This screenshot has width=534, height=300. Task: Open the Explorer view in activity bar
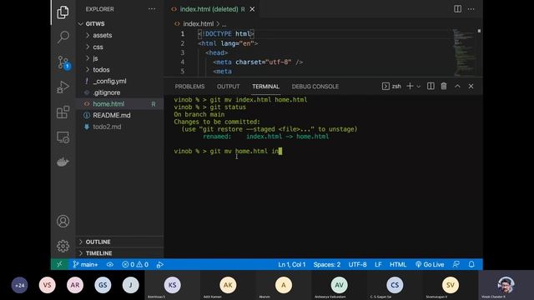[x=63, y=12]
